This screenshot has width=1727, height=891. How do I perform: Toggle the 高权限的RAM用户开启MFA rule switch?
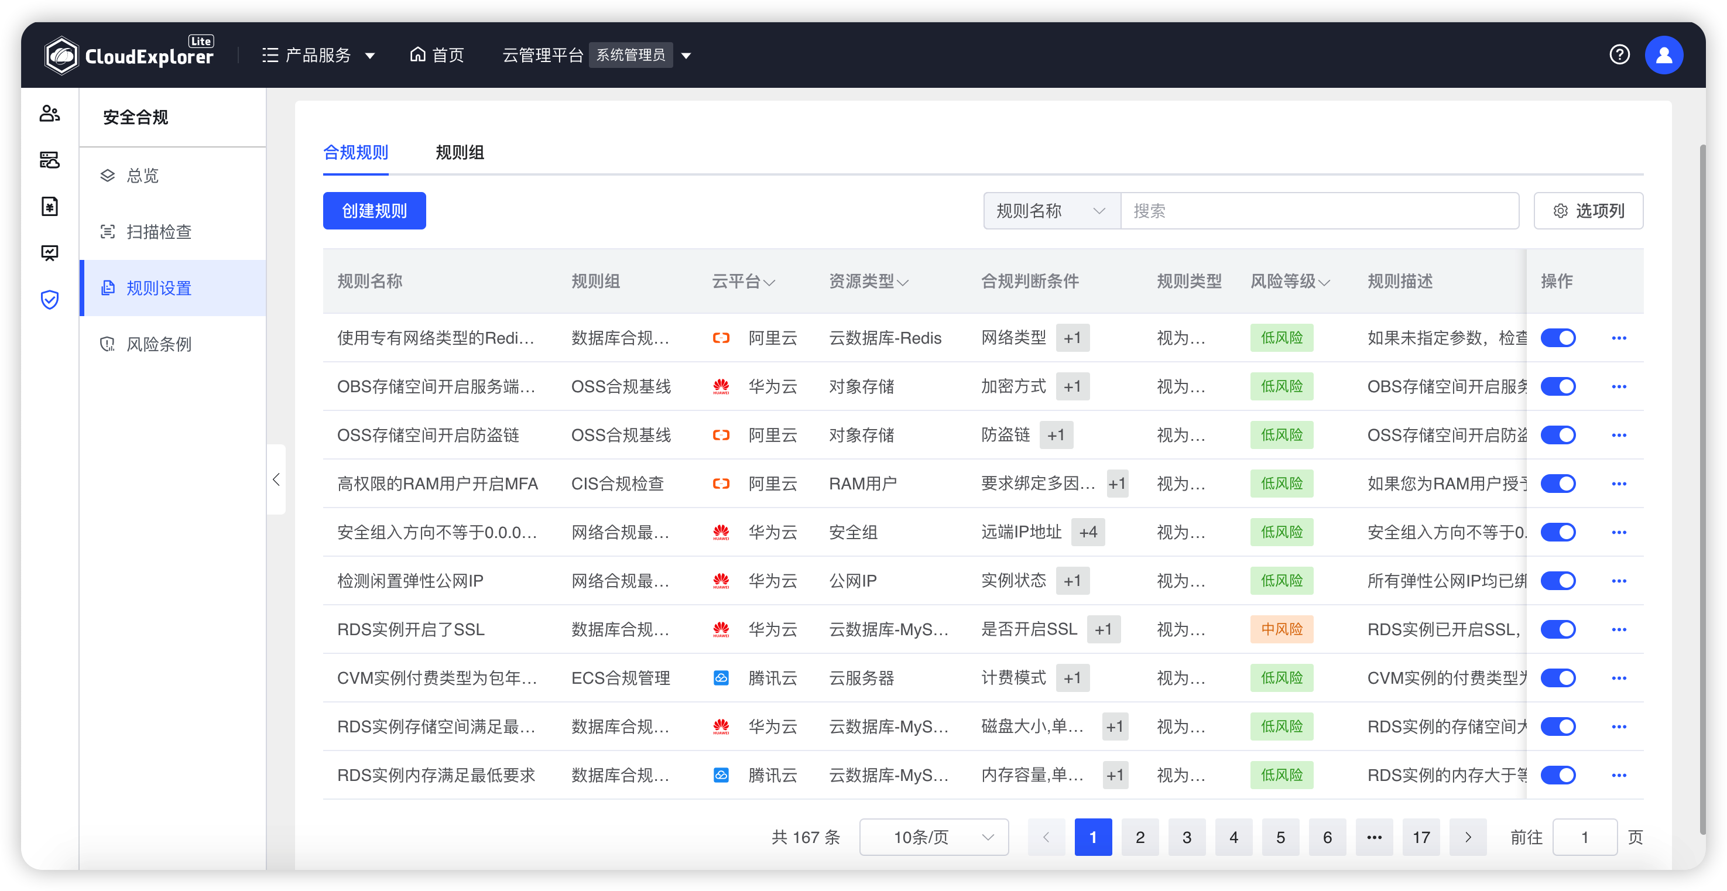point(1557,484)
